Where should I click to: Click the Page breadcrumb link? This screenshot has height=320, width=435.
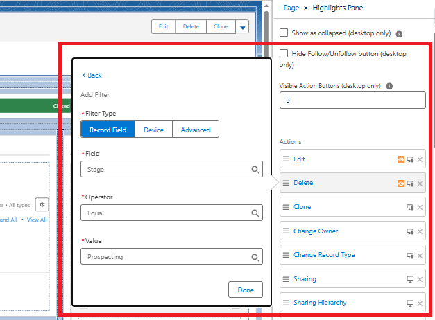pos(291,8)
